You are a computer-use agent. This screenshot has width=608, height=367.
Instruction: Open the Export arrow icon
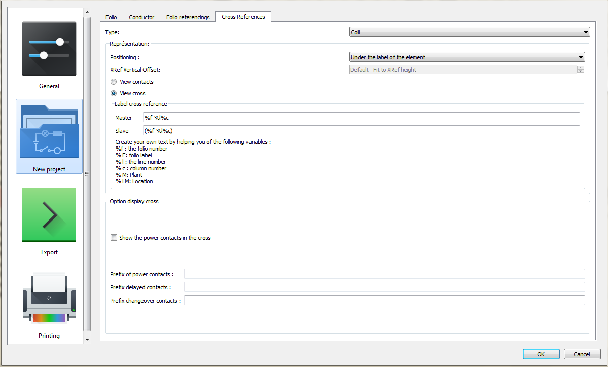coord(49,215)
